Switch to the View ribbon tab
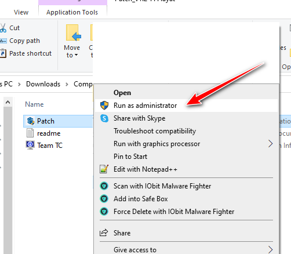291x254 pixels. tap(21, 12)
